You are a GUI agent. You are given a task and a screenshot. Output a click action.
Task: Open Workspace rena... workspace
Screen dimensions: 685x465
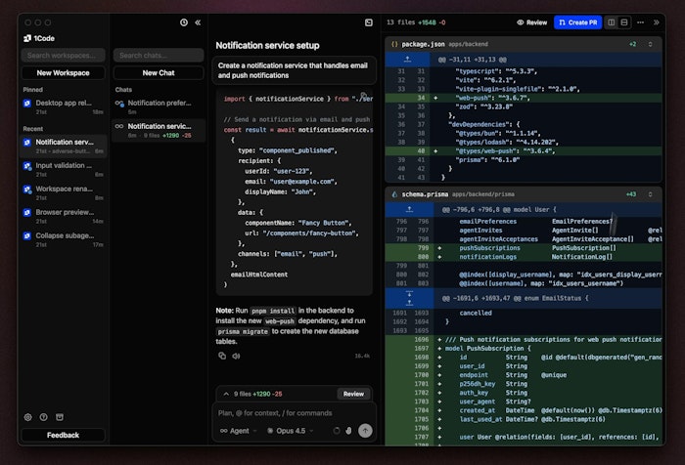pyautogui.click(x=64, y=192)
